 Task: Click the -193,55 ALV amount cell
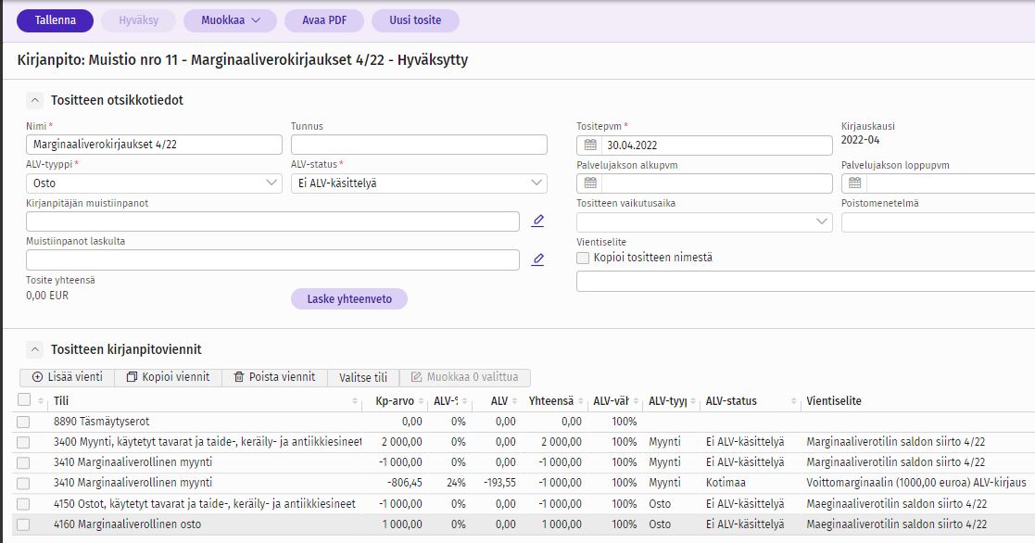click(x=499, y=483)
